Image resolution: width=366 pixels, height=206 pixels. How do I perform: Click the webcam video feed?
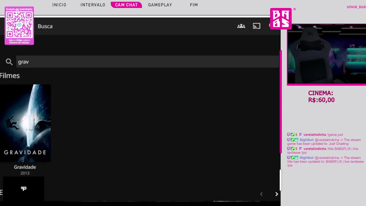pos(327,54)
